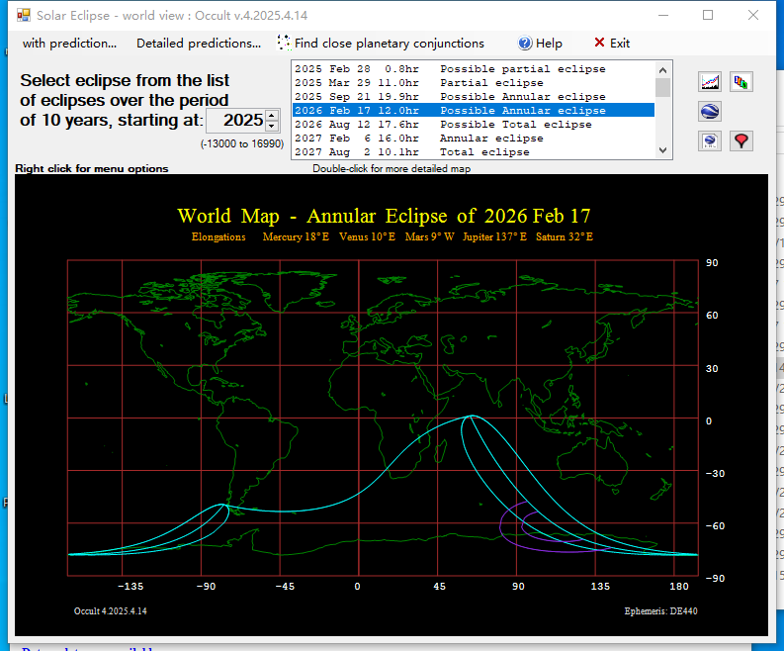Click the planetary conjunctions dotted icon
Screen dimensions: 784x651
coord(284,43)
